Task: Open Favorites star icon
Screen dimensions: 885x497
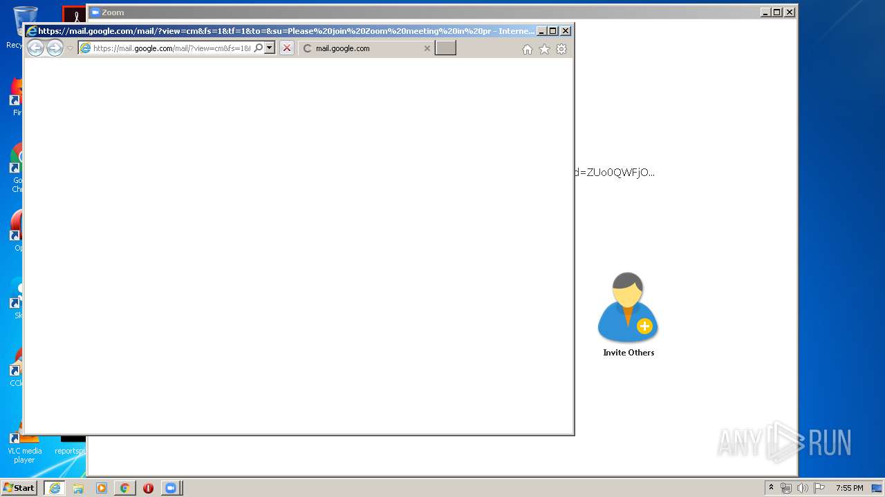Action: point(544,49)
